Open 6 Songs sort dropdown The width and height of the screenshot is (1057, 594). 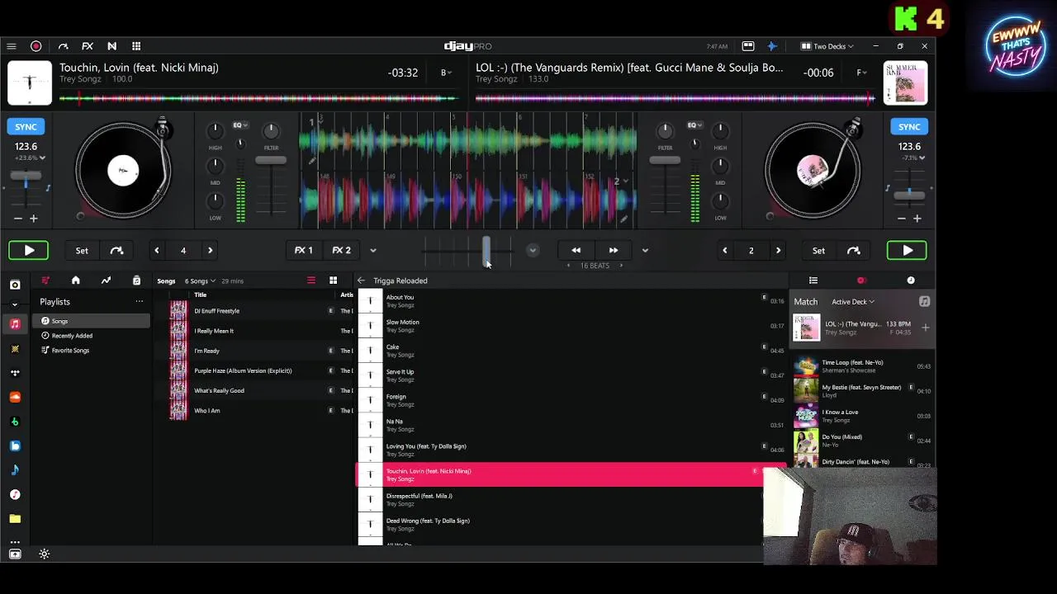[x=201, y=281]
